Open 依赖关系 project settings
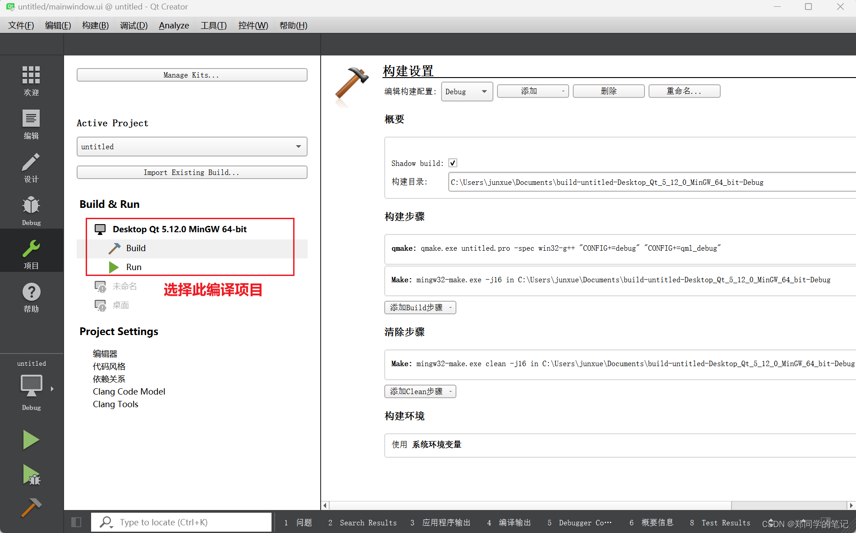This screenshot has height=533, width=856. pos(109,379)
